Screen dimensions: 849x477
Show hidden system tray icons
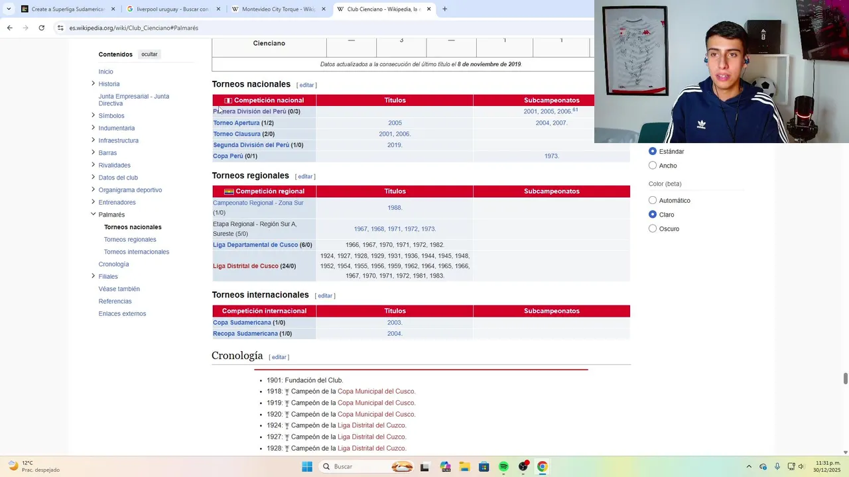(749, 466)
